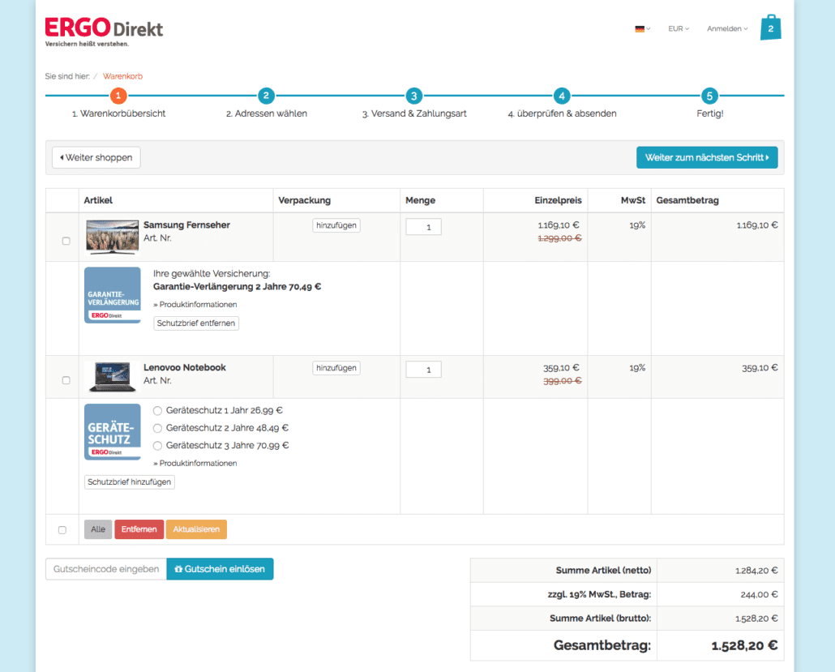Screen dimensions: 835x672
Task: Go to the Fertig! step label
Action: 710,113
